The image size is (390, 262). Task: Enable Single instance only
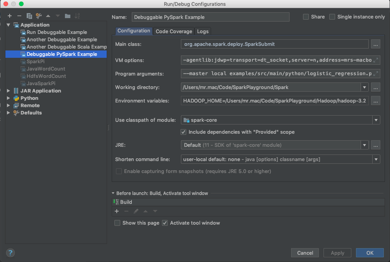click(332, 17)
